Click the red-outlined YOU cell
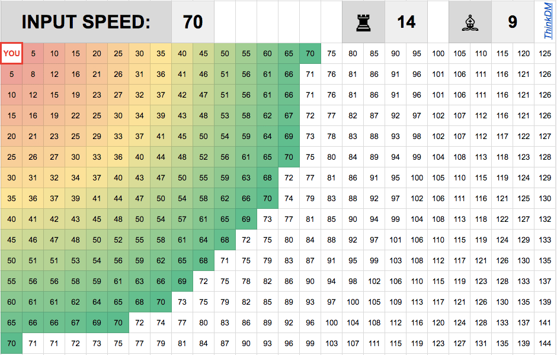 click(x=12, y=54)
